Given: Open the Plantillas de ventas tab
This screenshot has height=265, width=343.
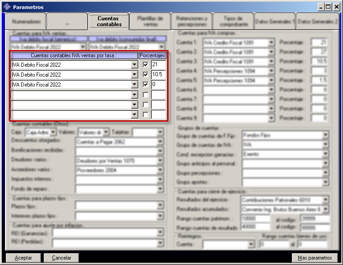Looking at the screenshot, I should [x=150, y=21].
